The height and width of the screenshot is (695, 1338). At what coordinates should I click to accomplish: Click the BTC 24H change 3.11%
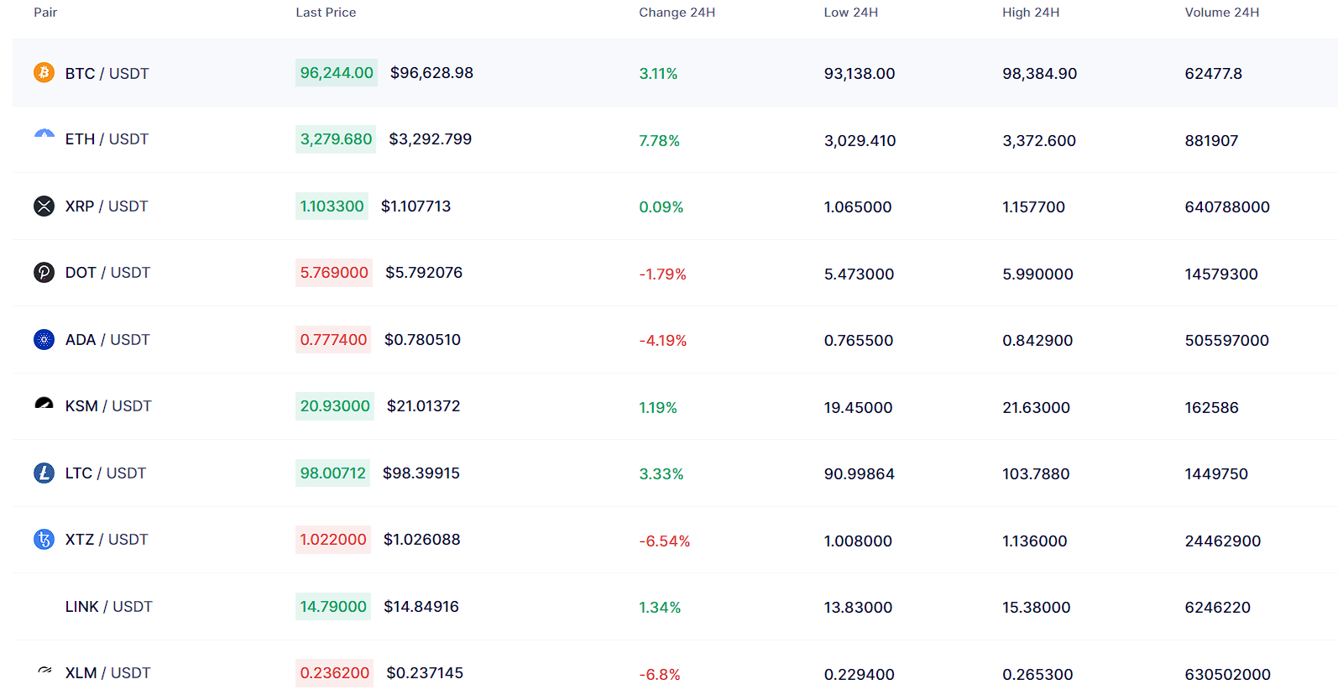(658, 74)
